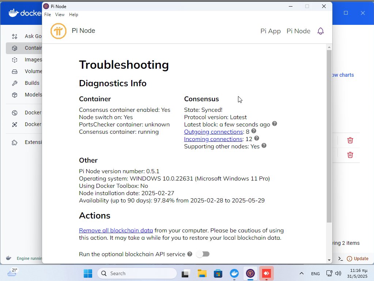Open Containers in Docker Desktop sidebar
Screen dimensions: 374x281
tap(24, 48)
